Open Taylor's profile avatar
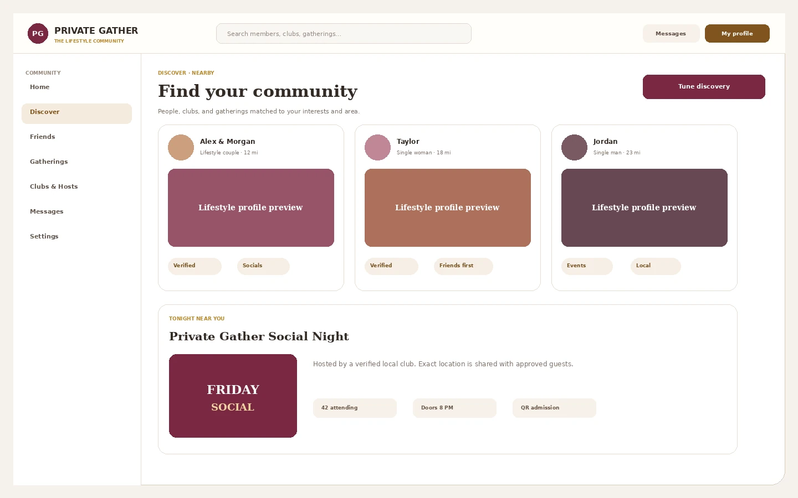This screenshot has width=798, height=498. tap(377, 147)
